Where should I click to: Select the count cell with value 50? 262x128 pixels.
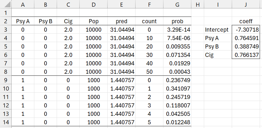(149, 72)
